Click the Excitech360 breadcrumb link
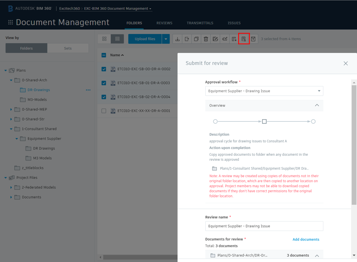Image resolution: width=357 pixels, height=262 pixels. click(x=70, y=9)
